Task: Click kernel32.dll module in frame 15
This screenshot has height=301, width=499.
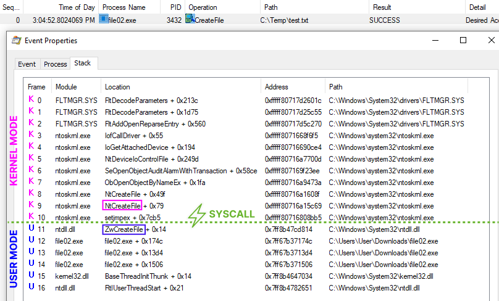Action: [x=72, y=276]
